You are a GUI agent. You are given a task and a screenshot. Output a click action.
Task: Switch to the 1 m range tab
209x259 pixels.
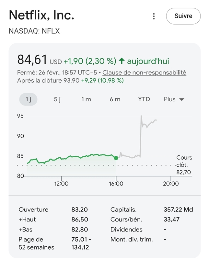click(x=86, y=99)
